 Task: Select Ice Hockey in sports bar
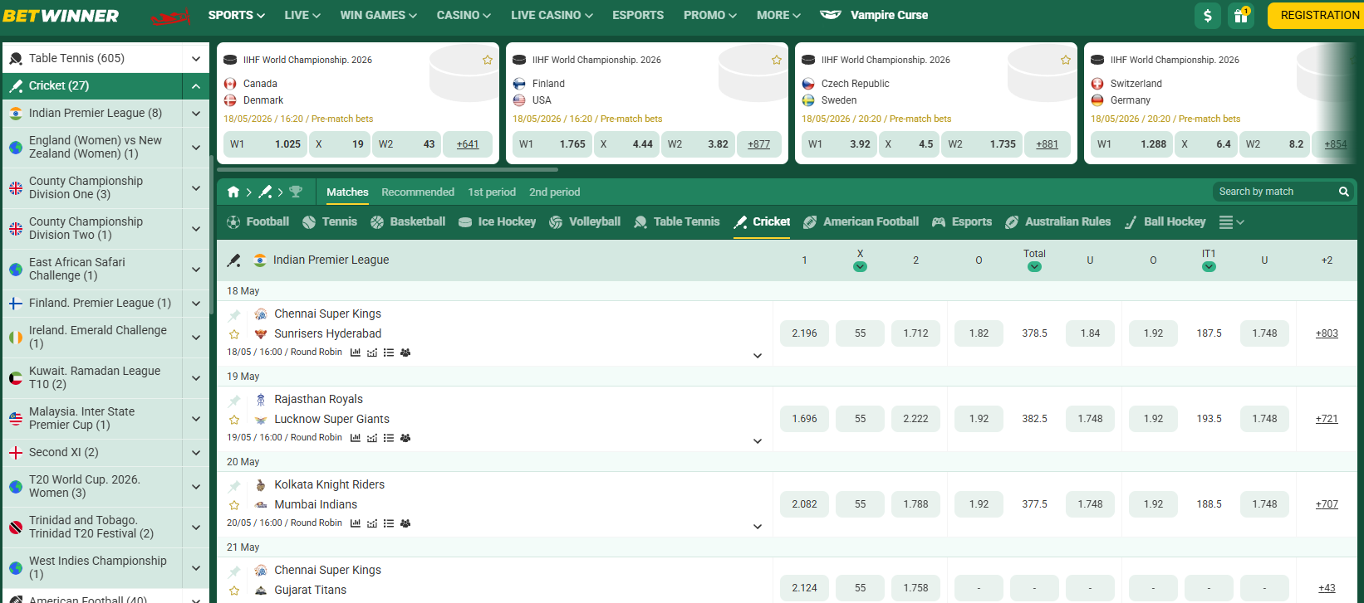pyautogui.click(x=497, y=221)
